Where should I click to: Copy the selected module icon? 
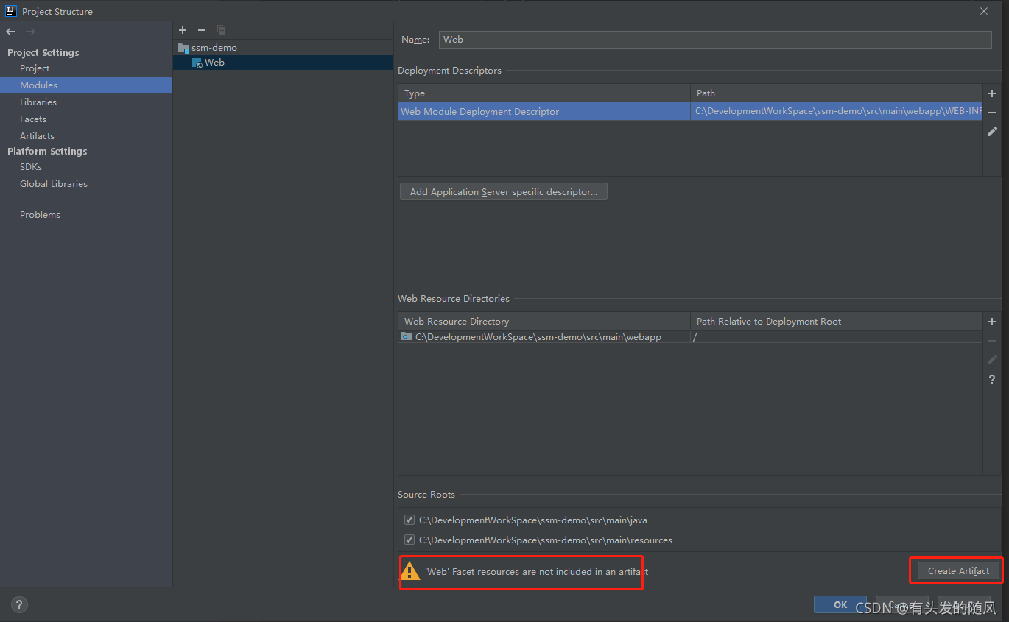pos(221,30)
